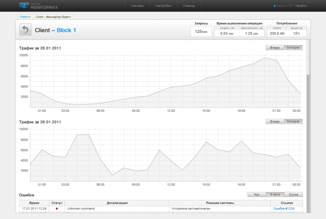Switch the second traffic chart to Вчера
Viewport: 326px width, 219px height.
pyautogui.click(x=275, y=121)
